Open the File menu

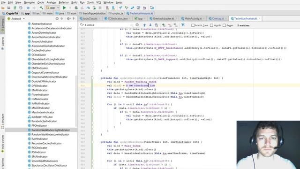click(3, 2)
